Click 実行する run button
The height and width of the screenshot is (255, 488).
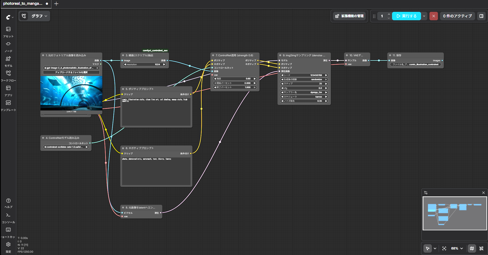pyautogui.click(x=406, y=16)
